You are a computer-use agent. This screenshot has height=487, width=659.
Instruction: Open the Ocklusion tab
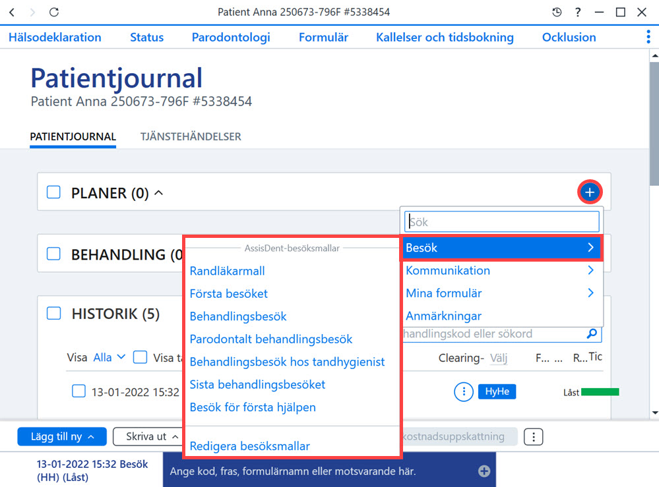coord(569,38)
